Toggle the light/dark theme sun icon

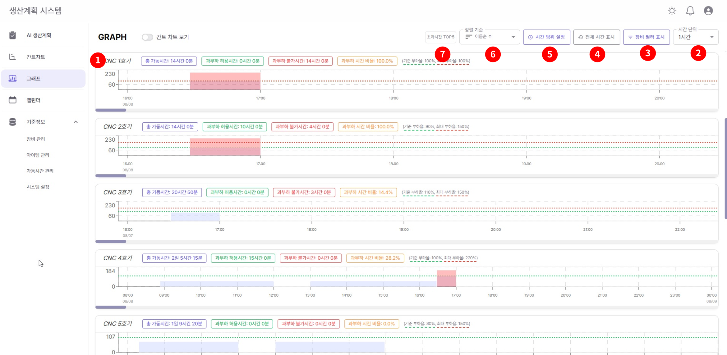tap(672, 11)
